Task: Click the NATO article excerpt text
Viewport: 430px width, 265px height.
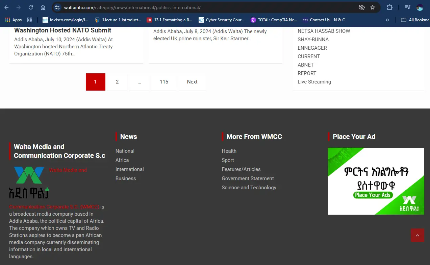Action: tap(64, 47)
